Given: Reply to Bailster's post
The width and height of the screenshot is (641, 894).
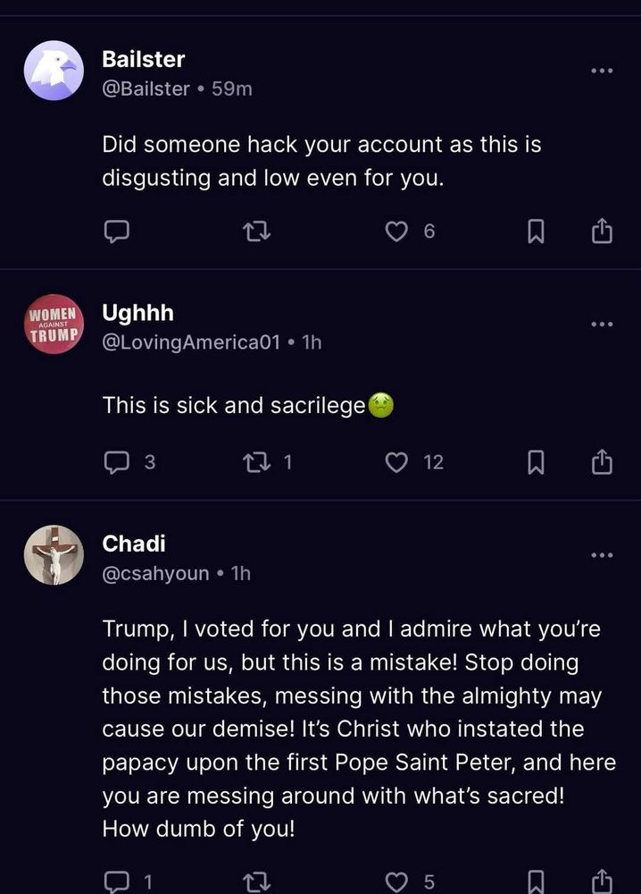Looking at the screenshot, I should [117, 232].
